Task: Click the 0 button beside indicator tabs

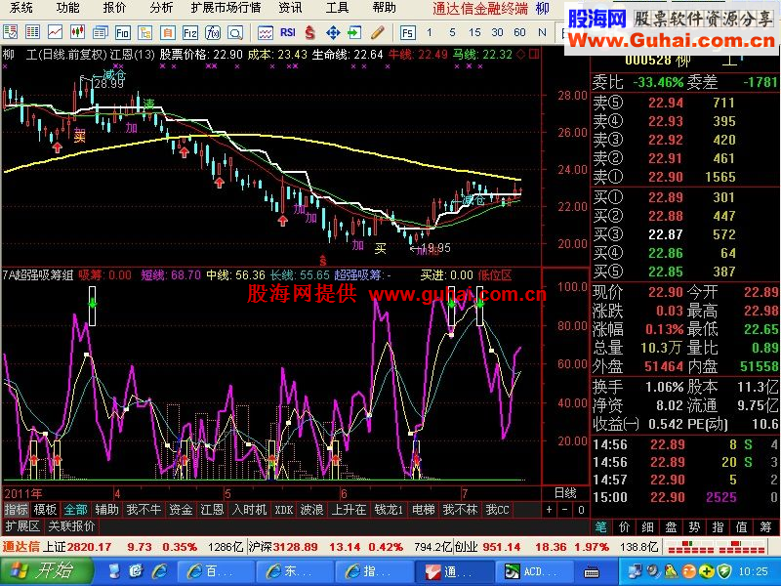Action: pos(581,510)
